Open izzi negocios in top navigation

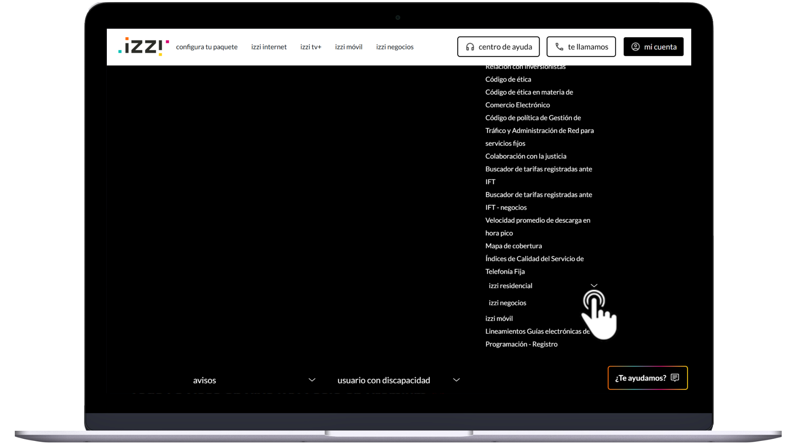[x=394, y=47]
